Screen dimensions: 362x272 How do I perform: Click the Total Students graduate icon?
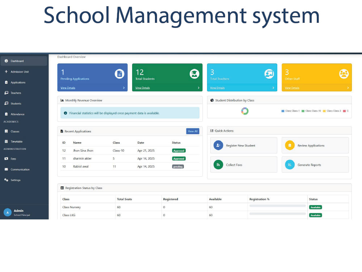coord(194,74)
